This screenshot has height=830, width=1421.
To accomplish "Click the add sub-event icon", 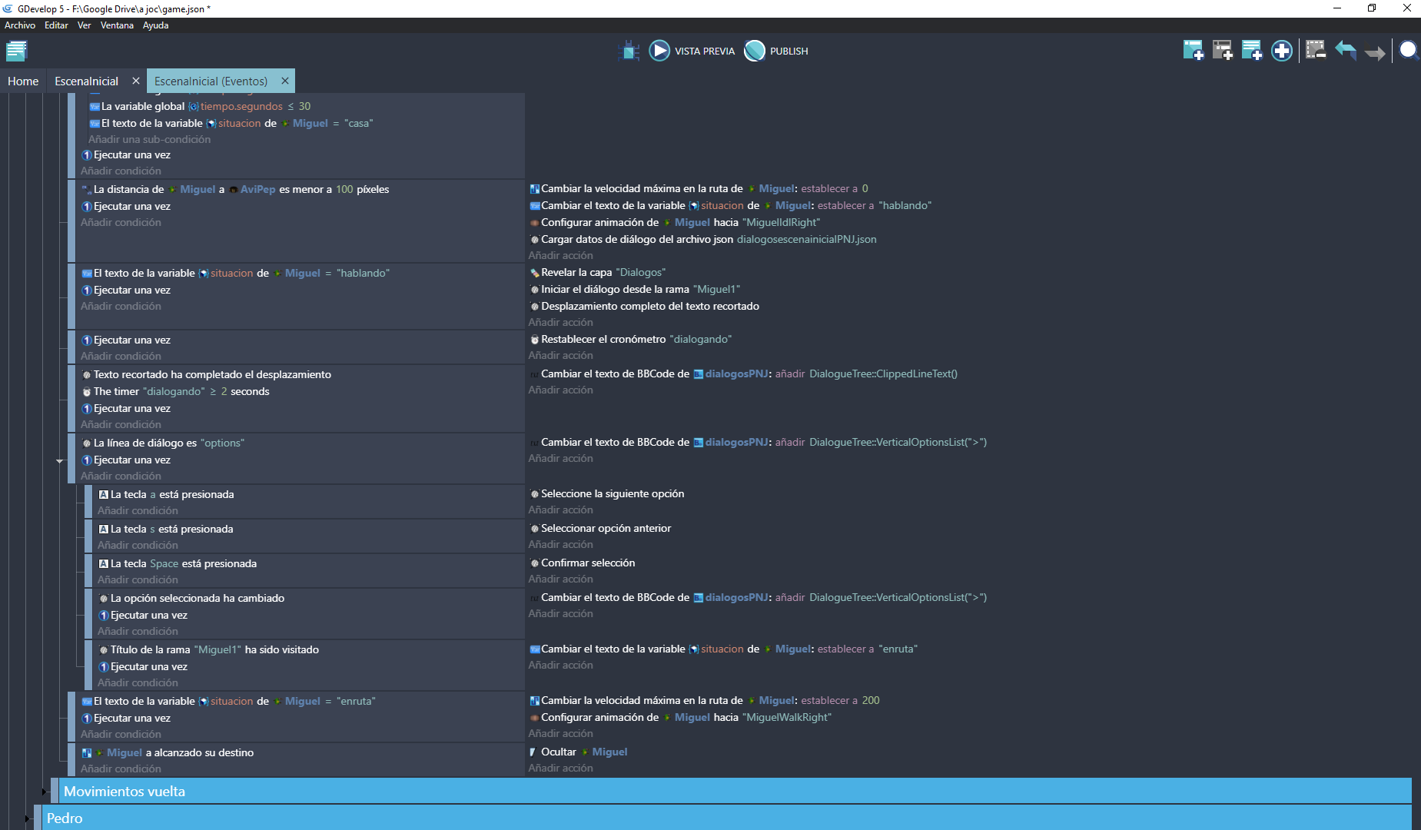I will (1222, 51).
